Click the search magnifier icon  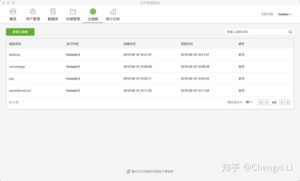[x=290, y=32]
